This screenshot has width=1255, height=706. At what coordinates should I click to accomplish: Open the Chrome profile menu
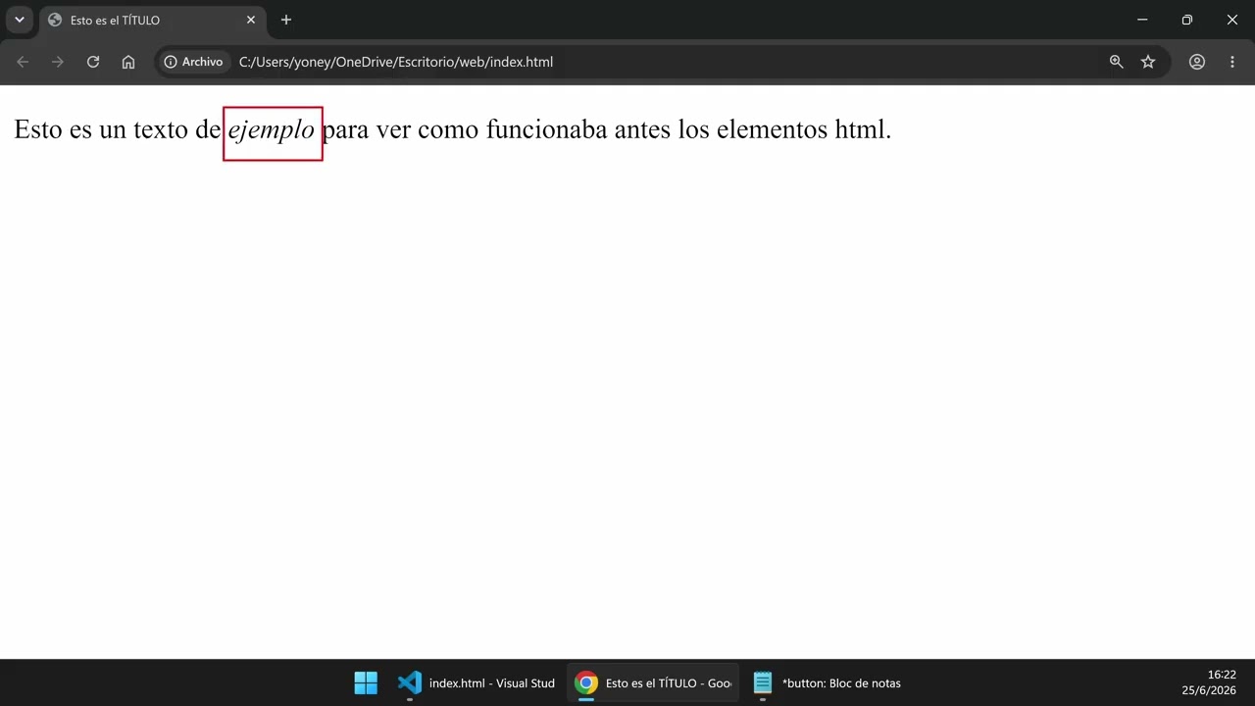tap(1197, 62)
